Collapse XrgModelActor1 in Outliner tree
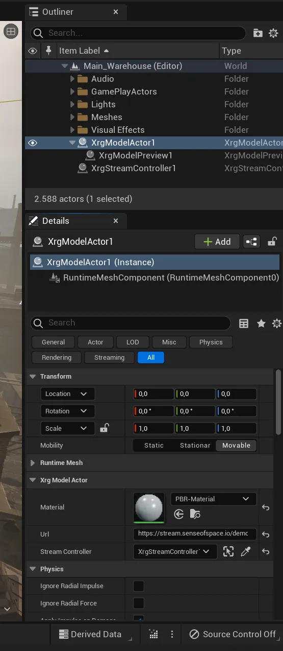 click(72, 143)
